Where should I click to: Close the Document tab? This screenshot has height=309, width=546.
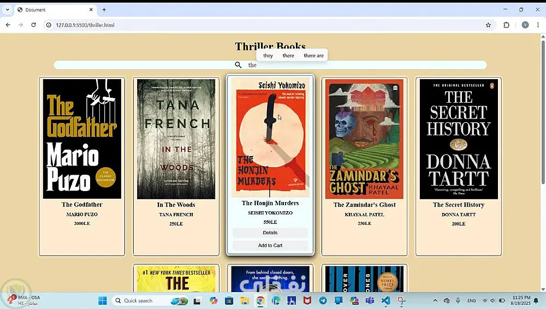91,10
